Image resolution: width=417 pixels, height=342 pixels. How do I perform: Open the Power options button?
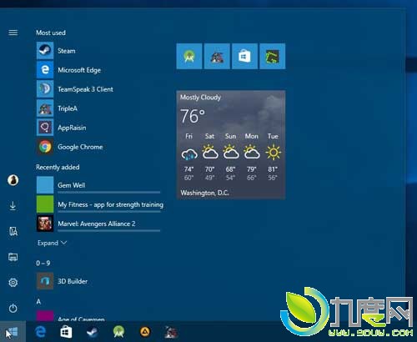click(13, 308)
